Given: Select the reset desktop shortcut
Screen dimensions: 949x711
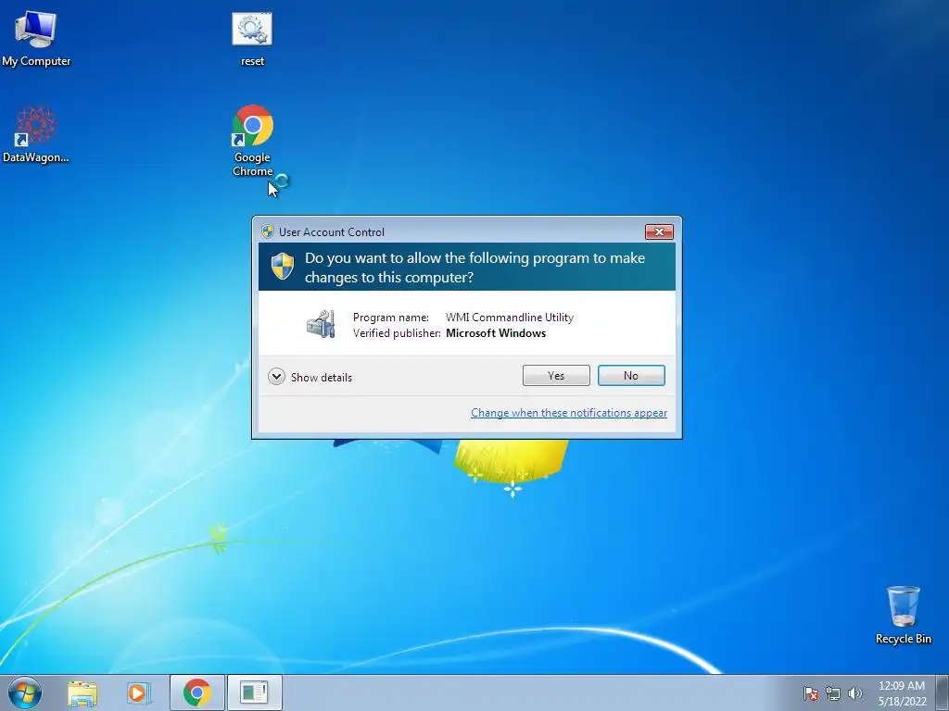Looking at the screenshot, I should (252, 37).
